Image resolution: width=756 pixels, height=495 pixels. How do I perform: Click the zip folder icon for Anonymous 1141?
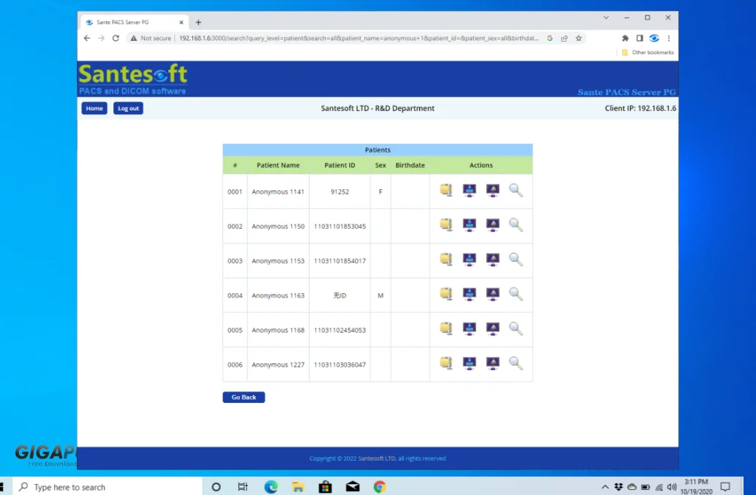pos(446,190)
